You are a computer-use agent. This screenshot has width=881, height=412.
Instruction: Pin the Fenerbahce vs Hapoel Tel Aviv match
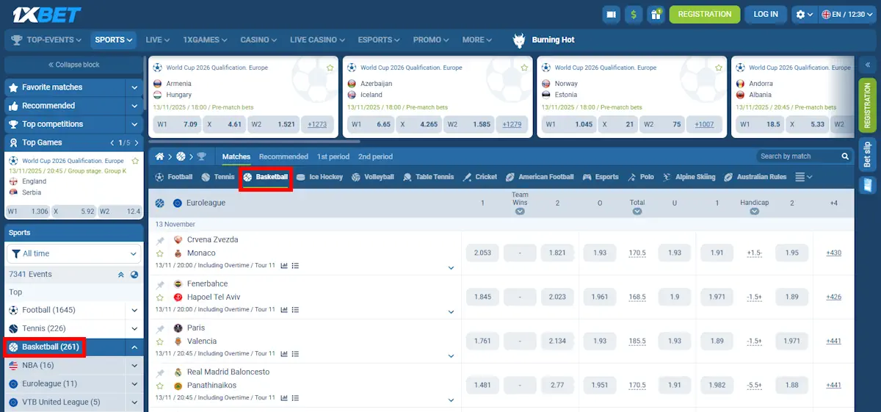click(x=160, y=284)
